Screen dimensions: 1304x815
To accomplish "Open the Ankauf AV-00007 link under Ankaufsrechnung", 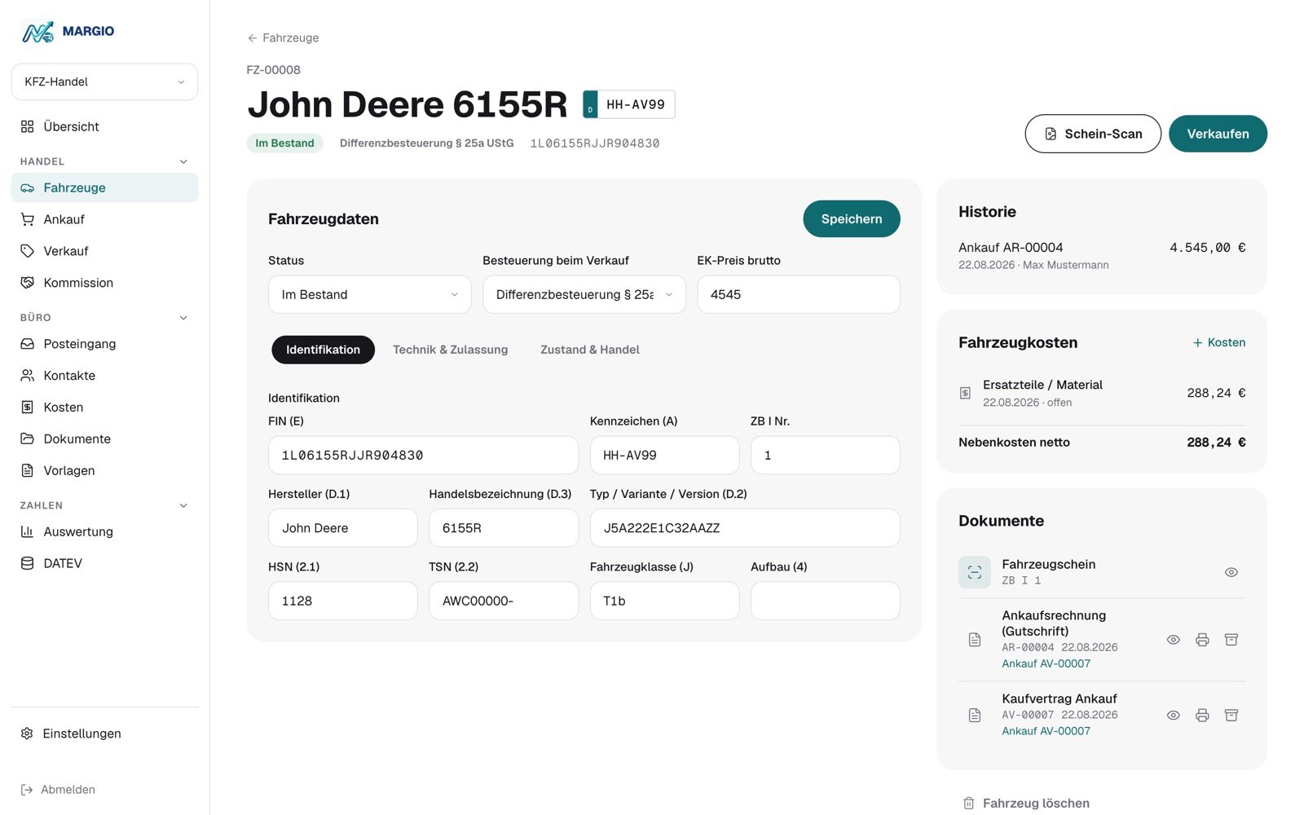I will [x=1046, y=663].
